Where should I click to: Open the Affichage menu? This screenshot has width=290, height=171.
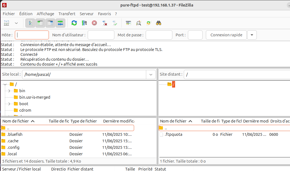click(45, 14)
